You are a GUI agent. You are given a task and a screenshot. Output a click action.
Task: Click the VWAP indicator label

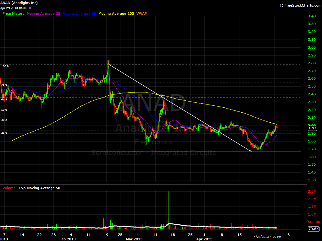click(142, 13)
